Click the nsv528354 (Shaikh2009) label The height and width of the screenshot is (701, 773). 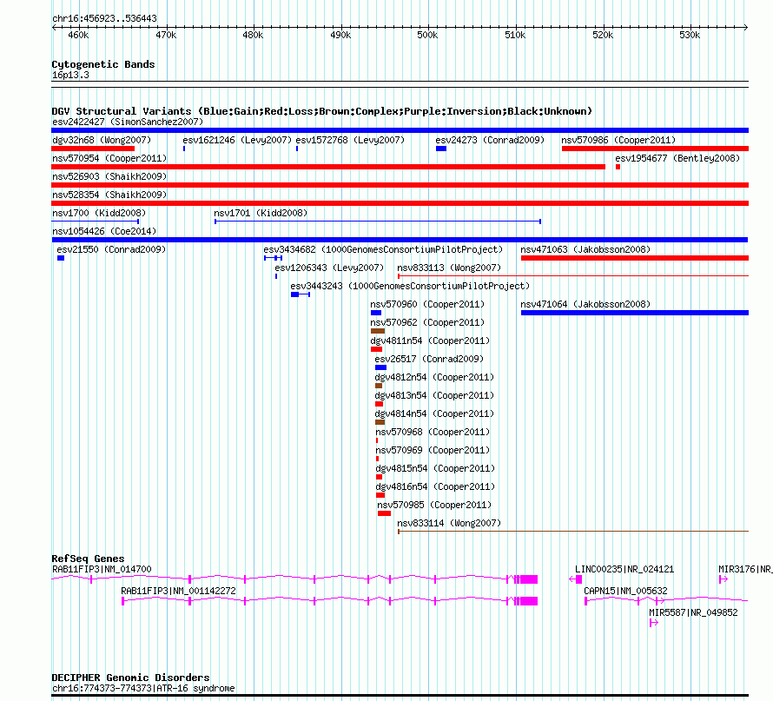pos(109,195)
